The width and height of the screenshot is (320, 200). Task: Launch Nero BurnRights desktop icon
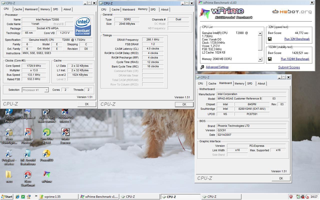(9, 136)
